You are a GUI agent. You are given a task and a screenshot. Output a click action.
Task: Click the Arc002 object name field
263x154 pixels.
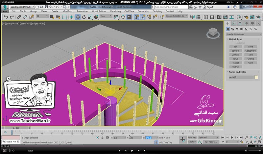[241, 77]
